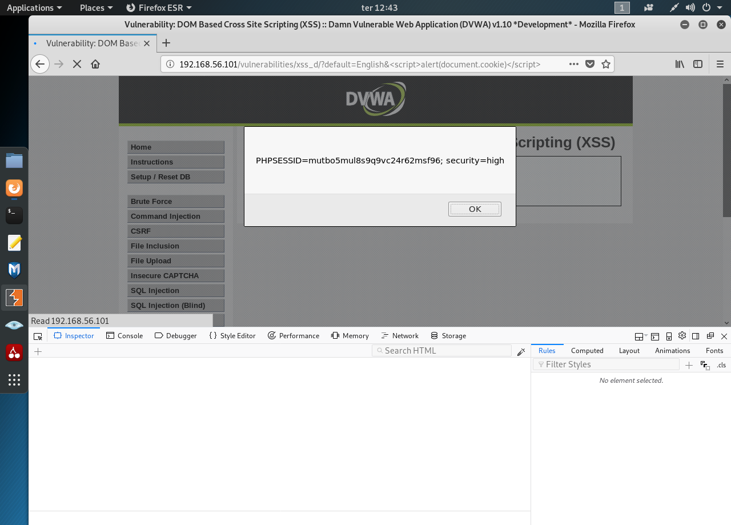Open page actions three-dot menu
Screen dimensions: 731x525
(x=574, y=64)
